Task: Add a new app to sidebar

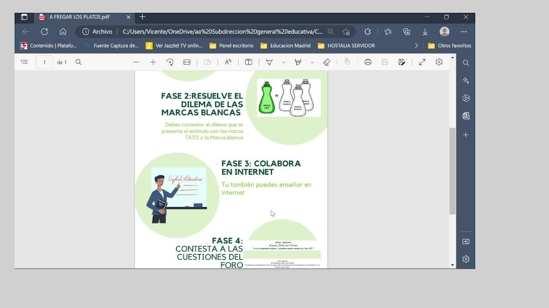Action: coord(466,135)
